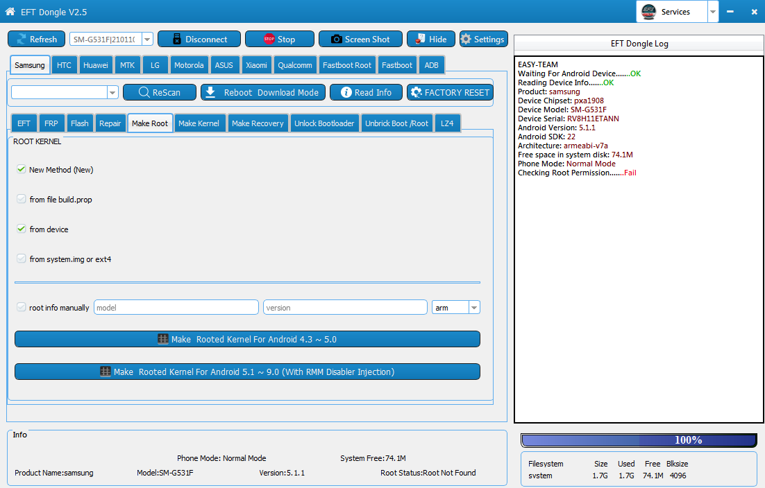Make Rooted Kernel For Android 5.1 ~ 9.0
765x488 pixels.
pyautogui.click(x=247, y=372)
